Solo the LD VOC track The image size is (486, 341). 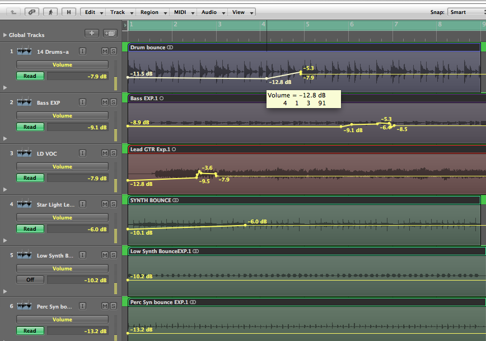(114, 153)
